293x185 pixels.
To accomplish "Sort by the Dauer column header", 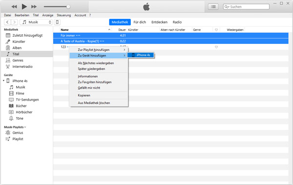I will (122, 30).
